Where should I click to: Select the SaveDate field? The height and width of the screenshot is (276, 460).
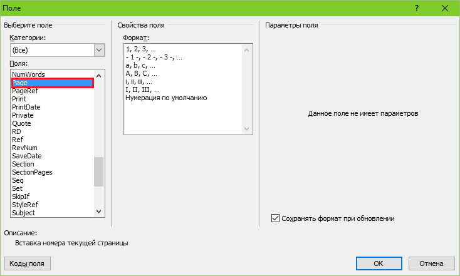pyautogui.click(x=27, y=156)
